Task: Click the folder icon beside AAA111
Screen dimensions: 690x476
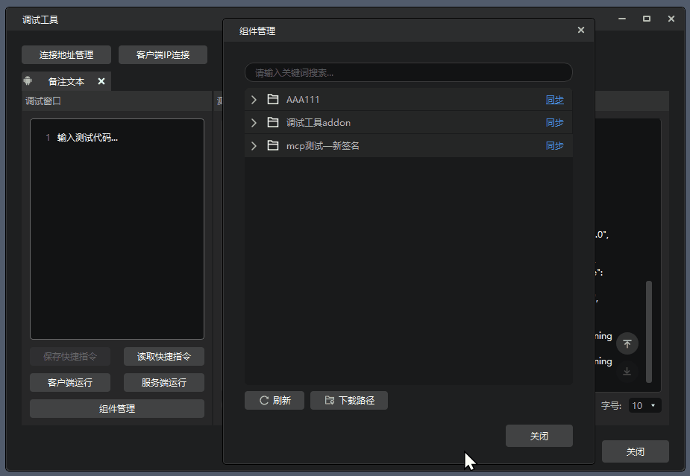Action: coord(273,100)
